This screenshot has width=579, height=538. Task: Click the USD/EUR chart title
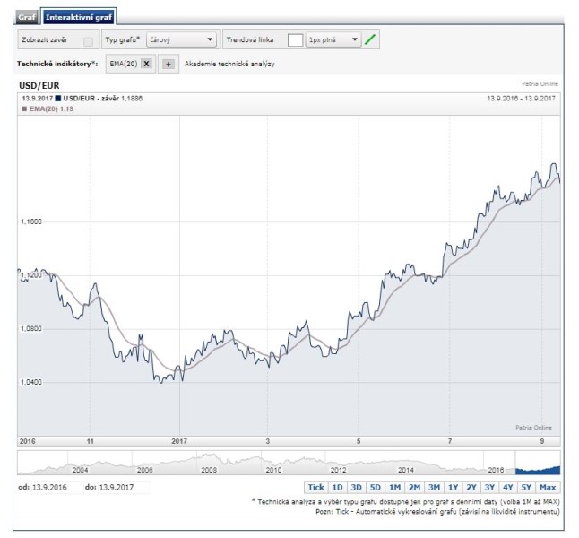point(39,86)
